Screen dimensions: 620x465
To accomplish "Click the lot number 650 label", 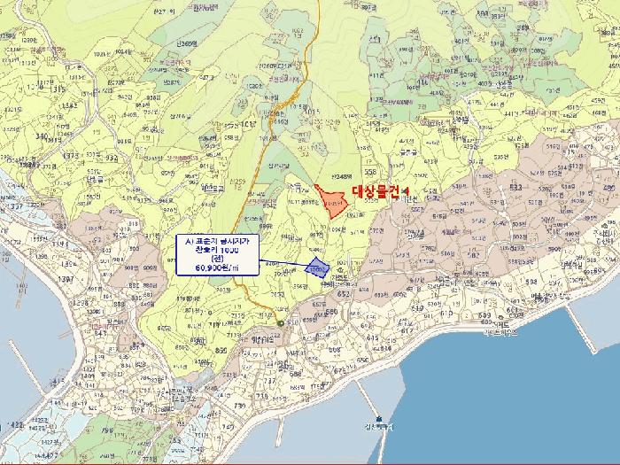I will click(363, 360).
